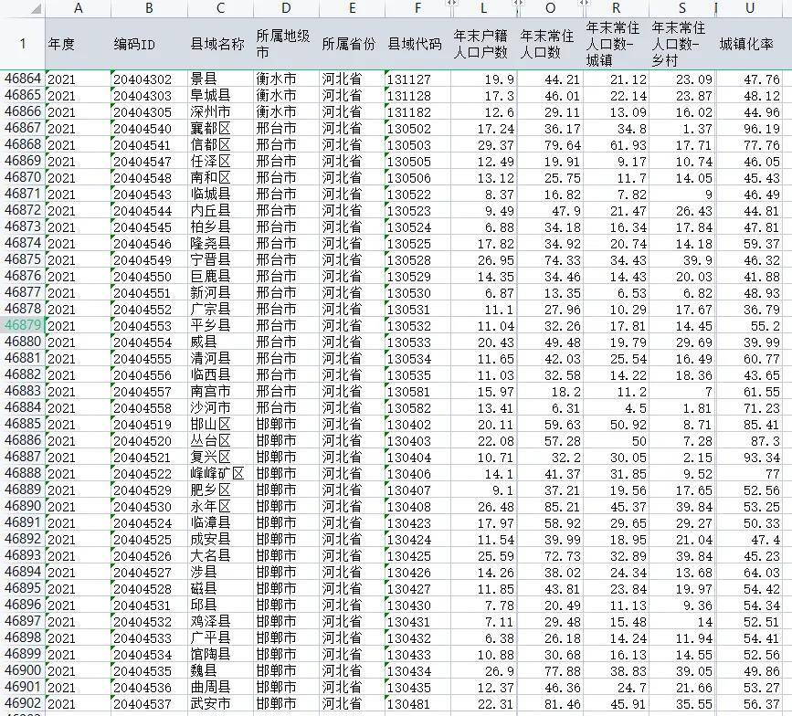
Task: Select the cell containing 邯山区
Action: point(220,424)
